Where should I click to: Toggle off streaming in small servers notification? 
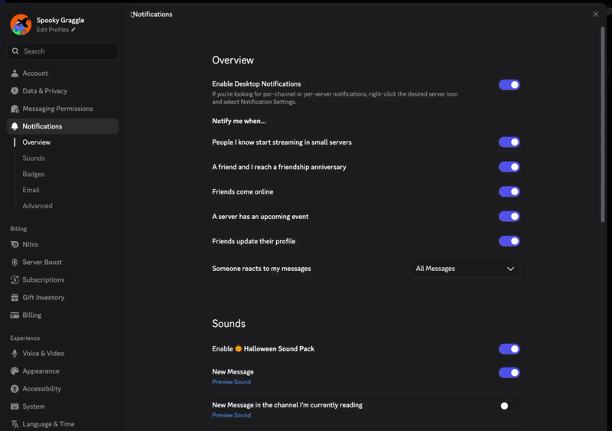pyautogui.click(x=509, y=142)
